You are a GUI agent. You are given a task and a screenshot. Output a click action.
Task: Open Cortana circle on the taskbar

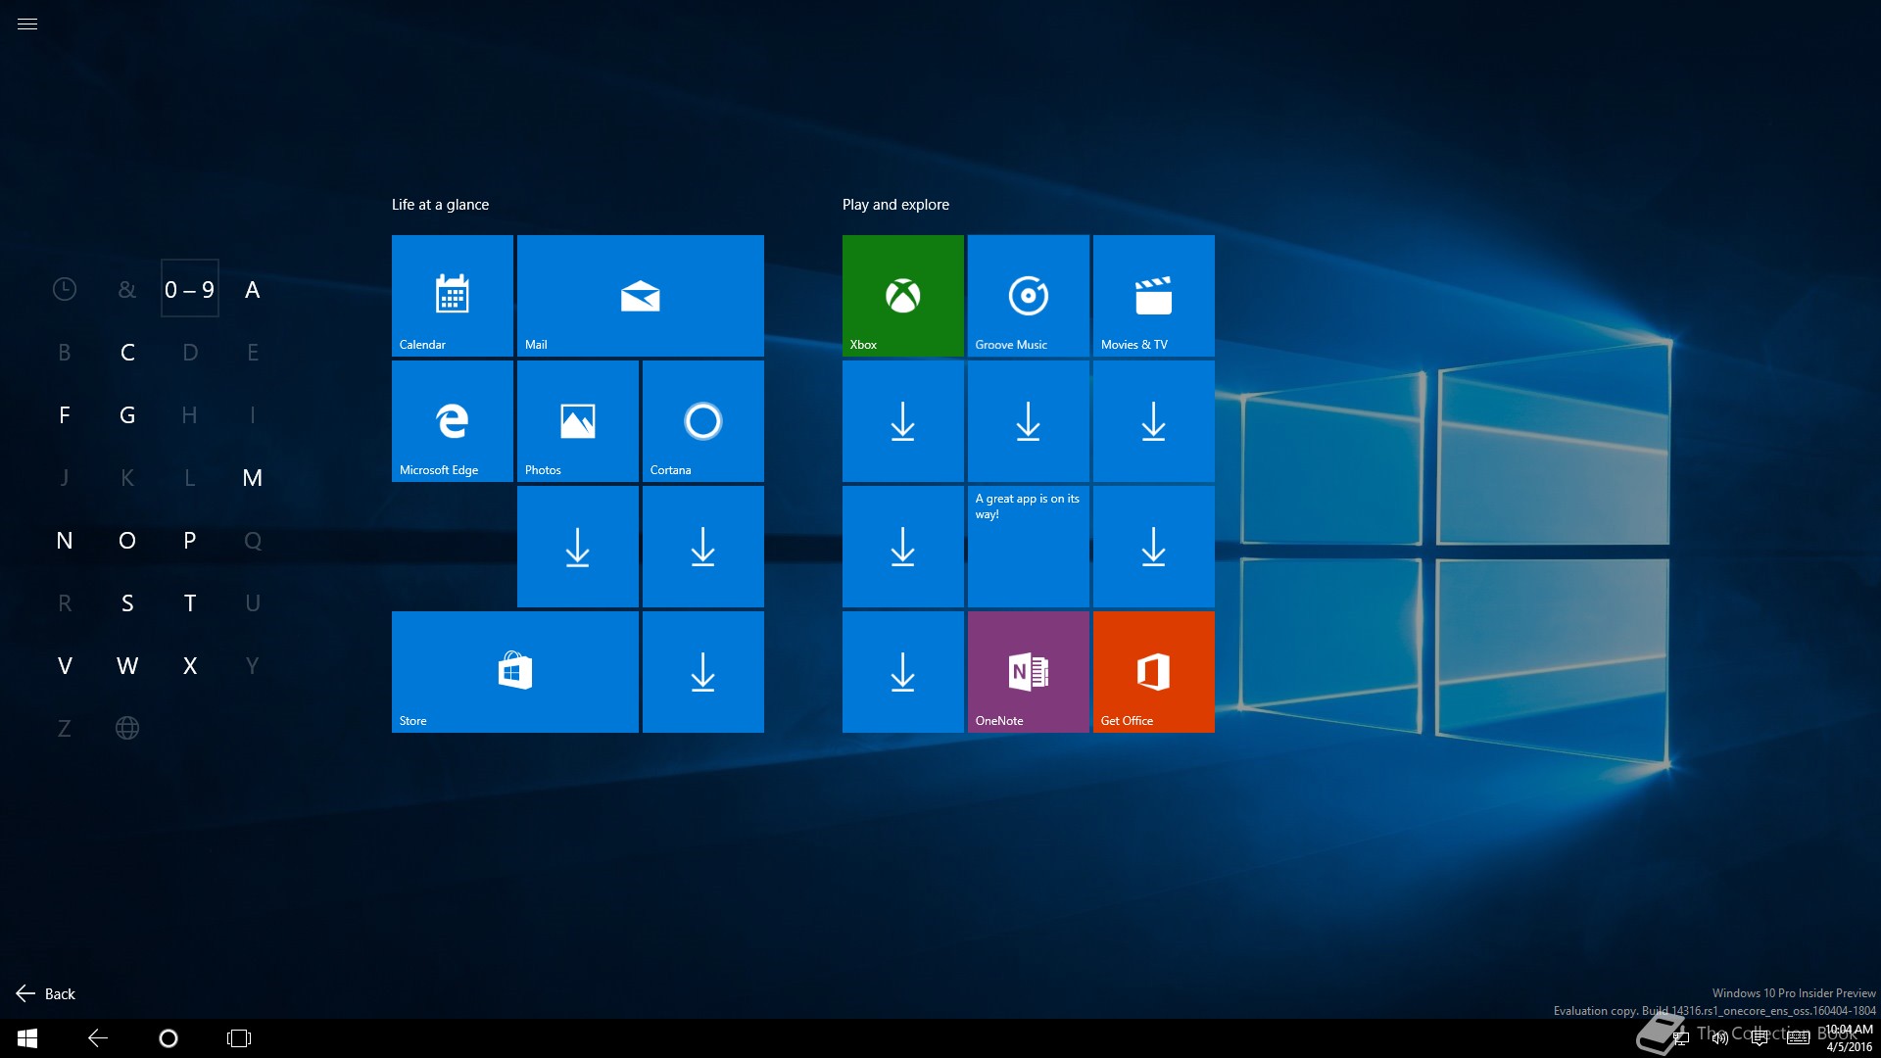click(169, 1038)
